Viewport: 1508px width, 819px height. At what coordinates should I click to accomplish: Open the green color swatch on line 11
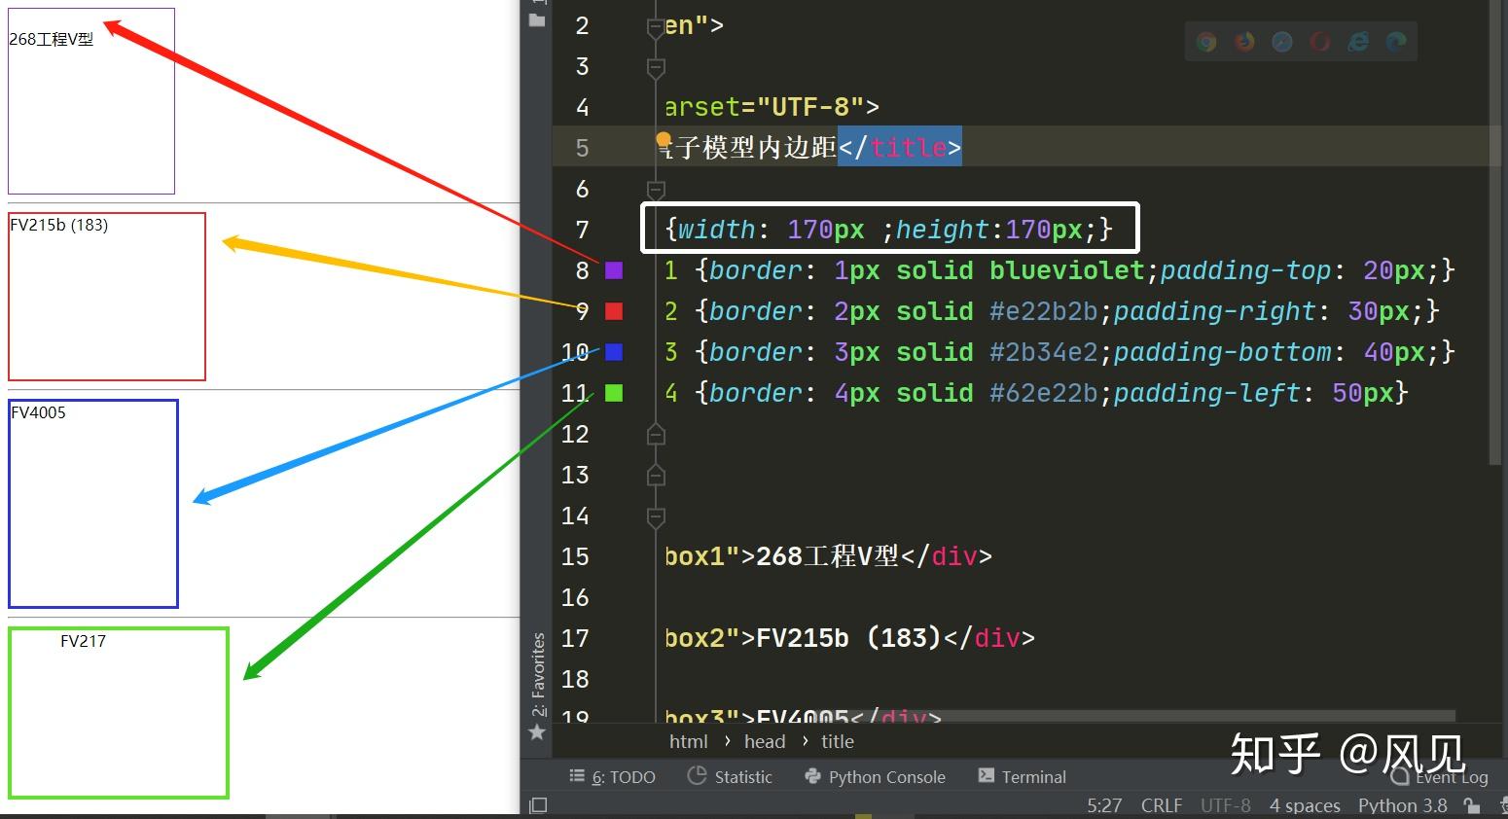614,393
